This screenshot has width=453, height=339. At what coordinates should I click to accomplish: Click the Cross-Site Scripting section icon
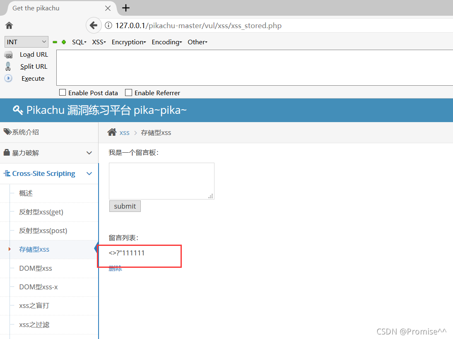[x=7, y=173]
